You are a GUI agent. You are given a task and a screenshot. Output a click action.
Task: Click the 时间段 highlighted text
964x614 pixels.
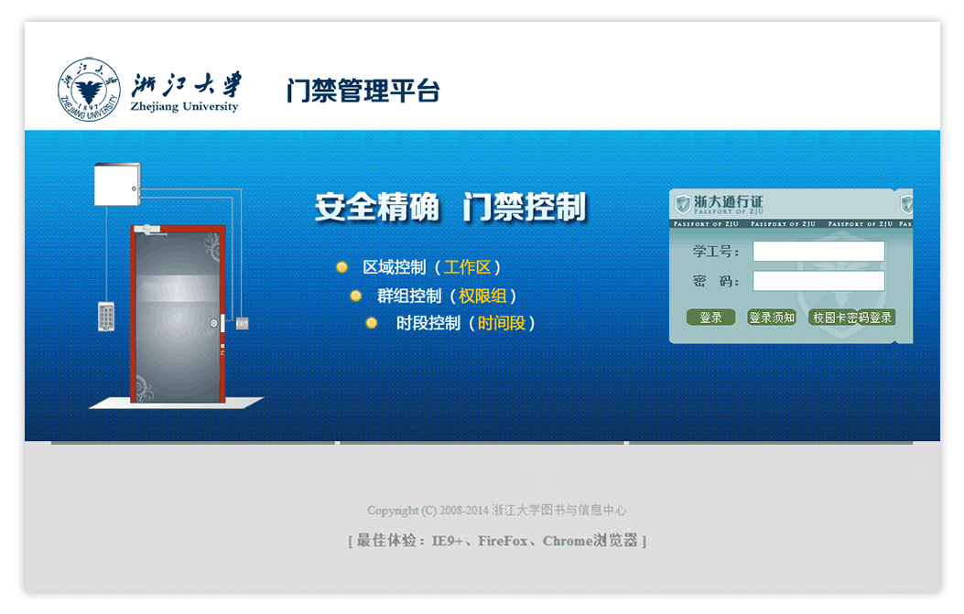coord(502,323)
